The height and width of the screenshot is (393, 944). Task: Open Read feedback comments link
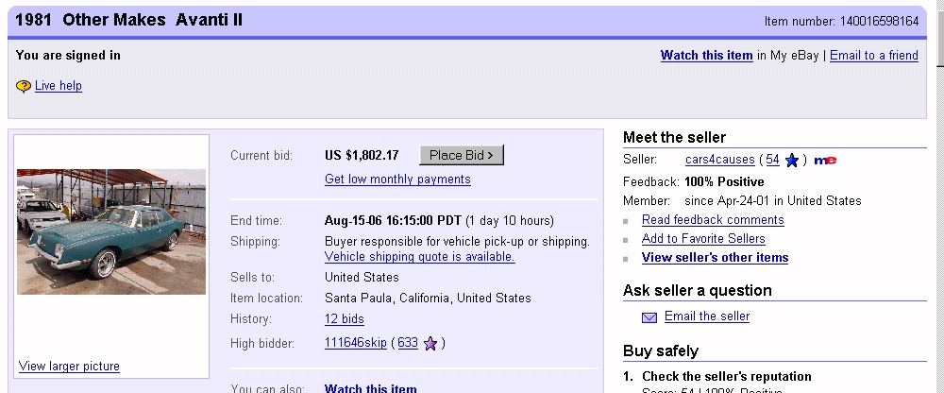(x=713, y=220)
